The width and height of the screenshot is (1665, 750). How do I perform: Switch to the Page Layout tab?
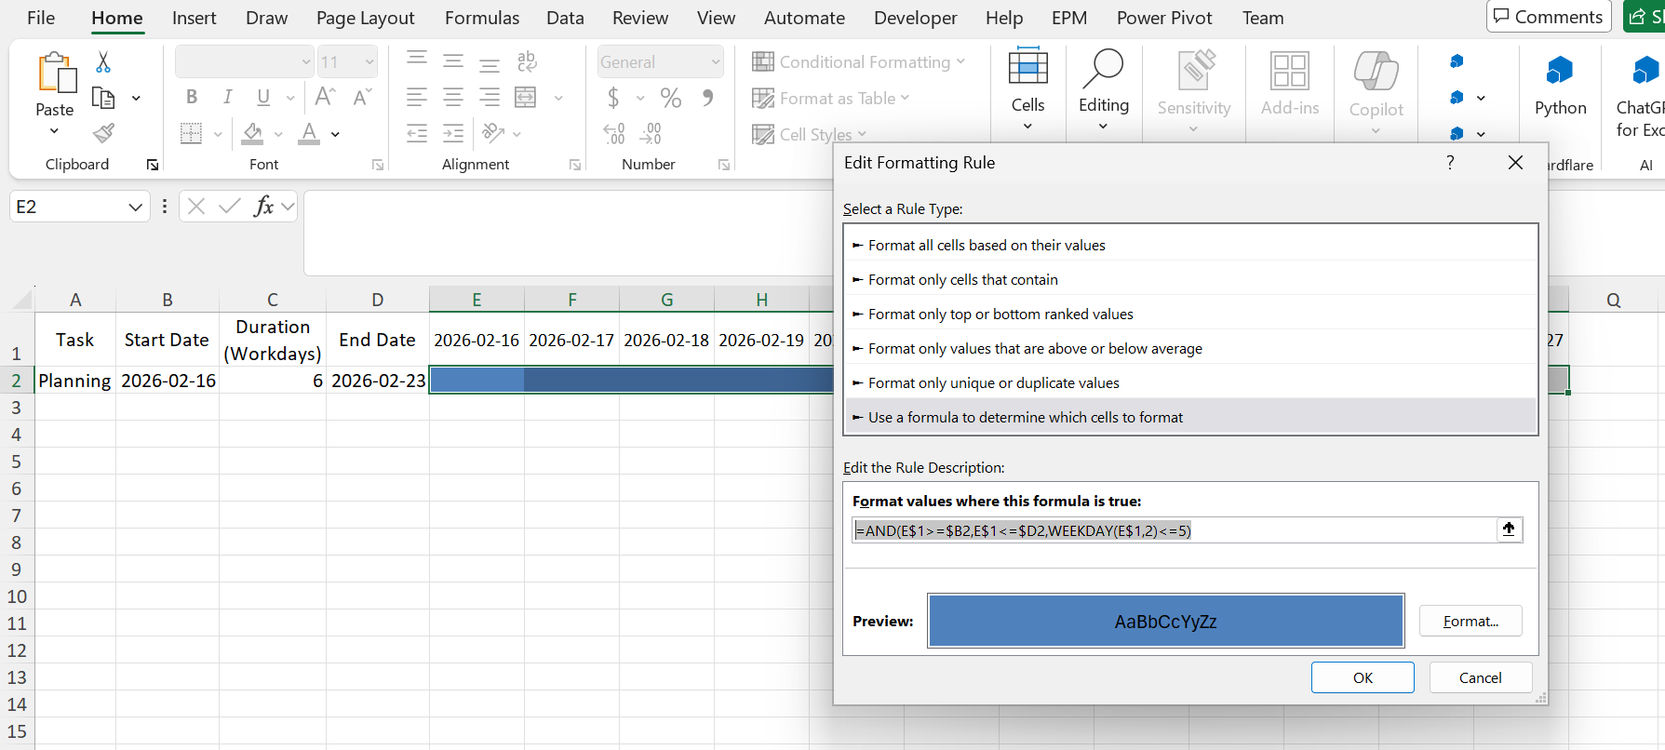coord(365,18)
